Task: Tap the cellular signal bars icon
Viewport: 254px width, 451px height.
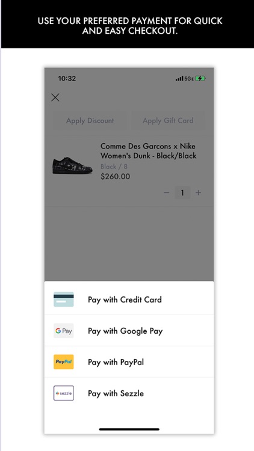Action: (179, 79)
